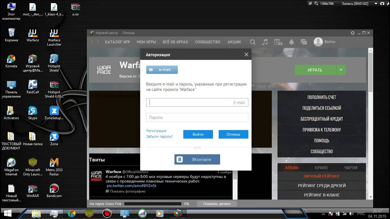Click Показать фотографию in tweet
Screen dimensions: 390x219
coord(126,191)
